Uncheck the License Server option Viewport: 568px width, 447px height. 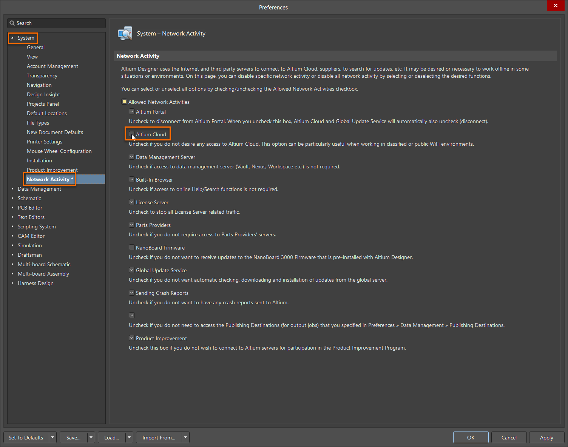pos(132,202)
